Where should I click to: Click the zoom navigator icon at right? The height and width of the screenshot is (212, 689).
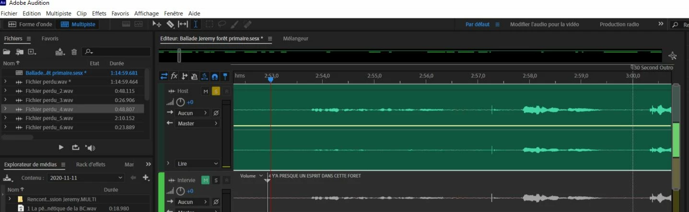(x=672, y=56)
